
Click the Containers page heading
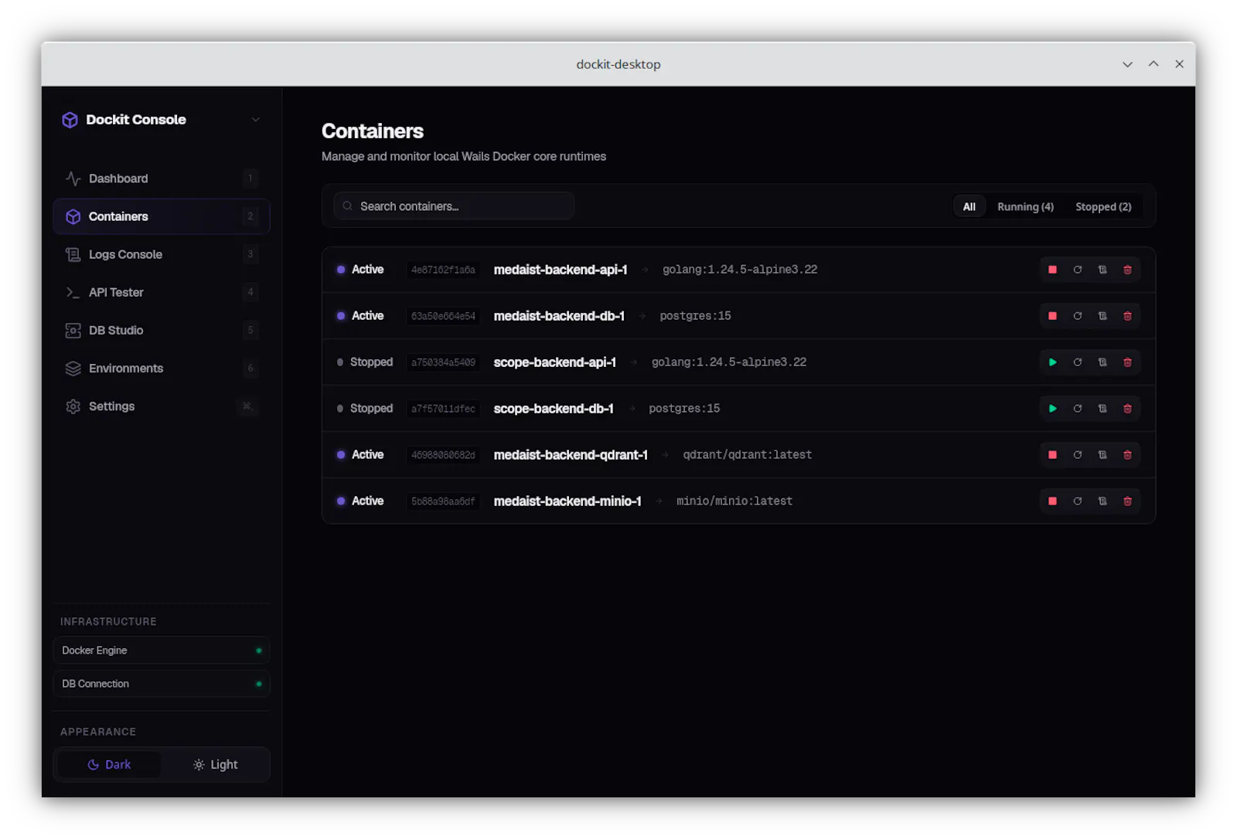373,131
